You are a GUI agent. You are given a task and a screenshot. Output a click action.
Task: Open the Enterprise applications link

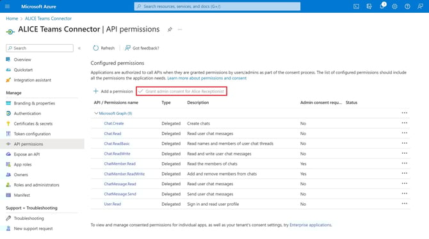(311, 225)
